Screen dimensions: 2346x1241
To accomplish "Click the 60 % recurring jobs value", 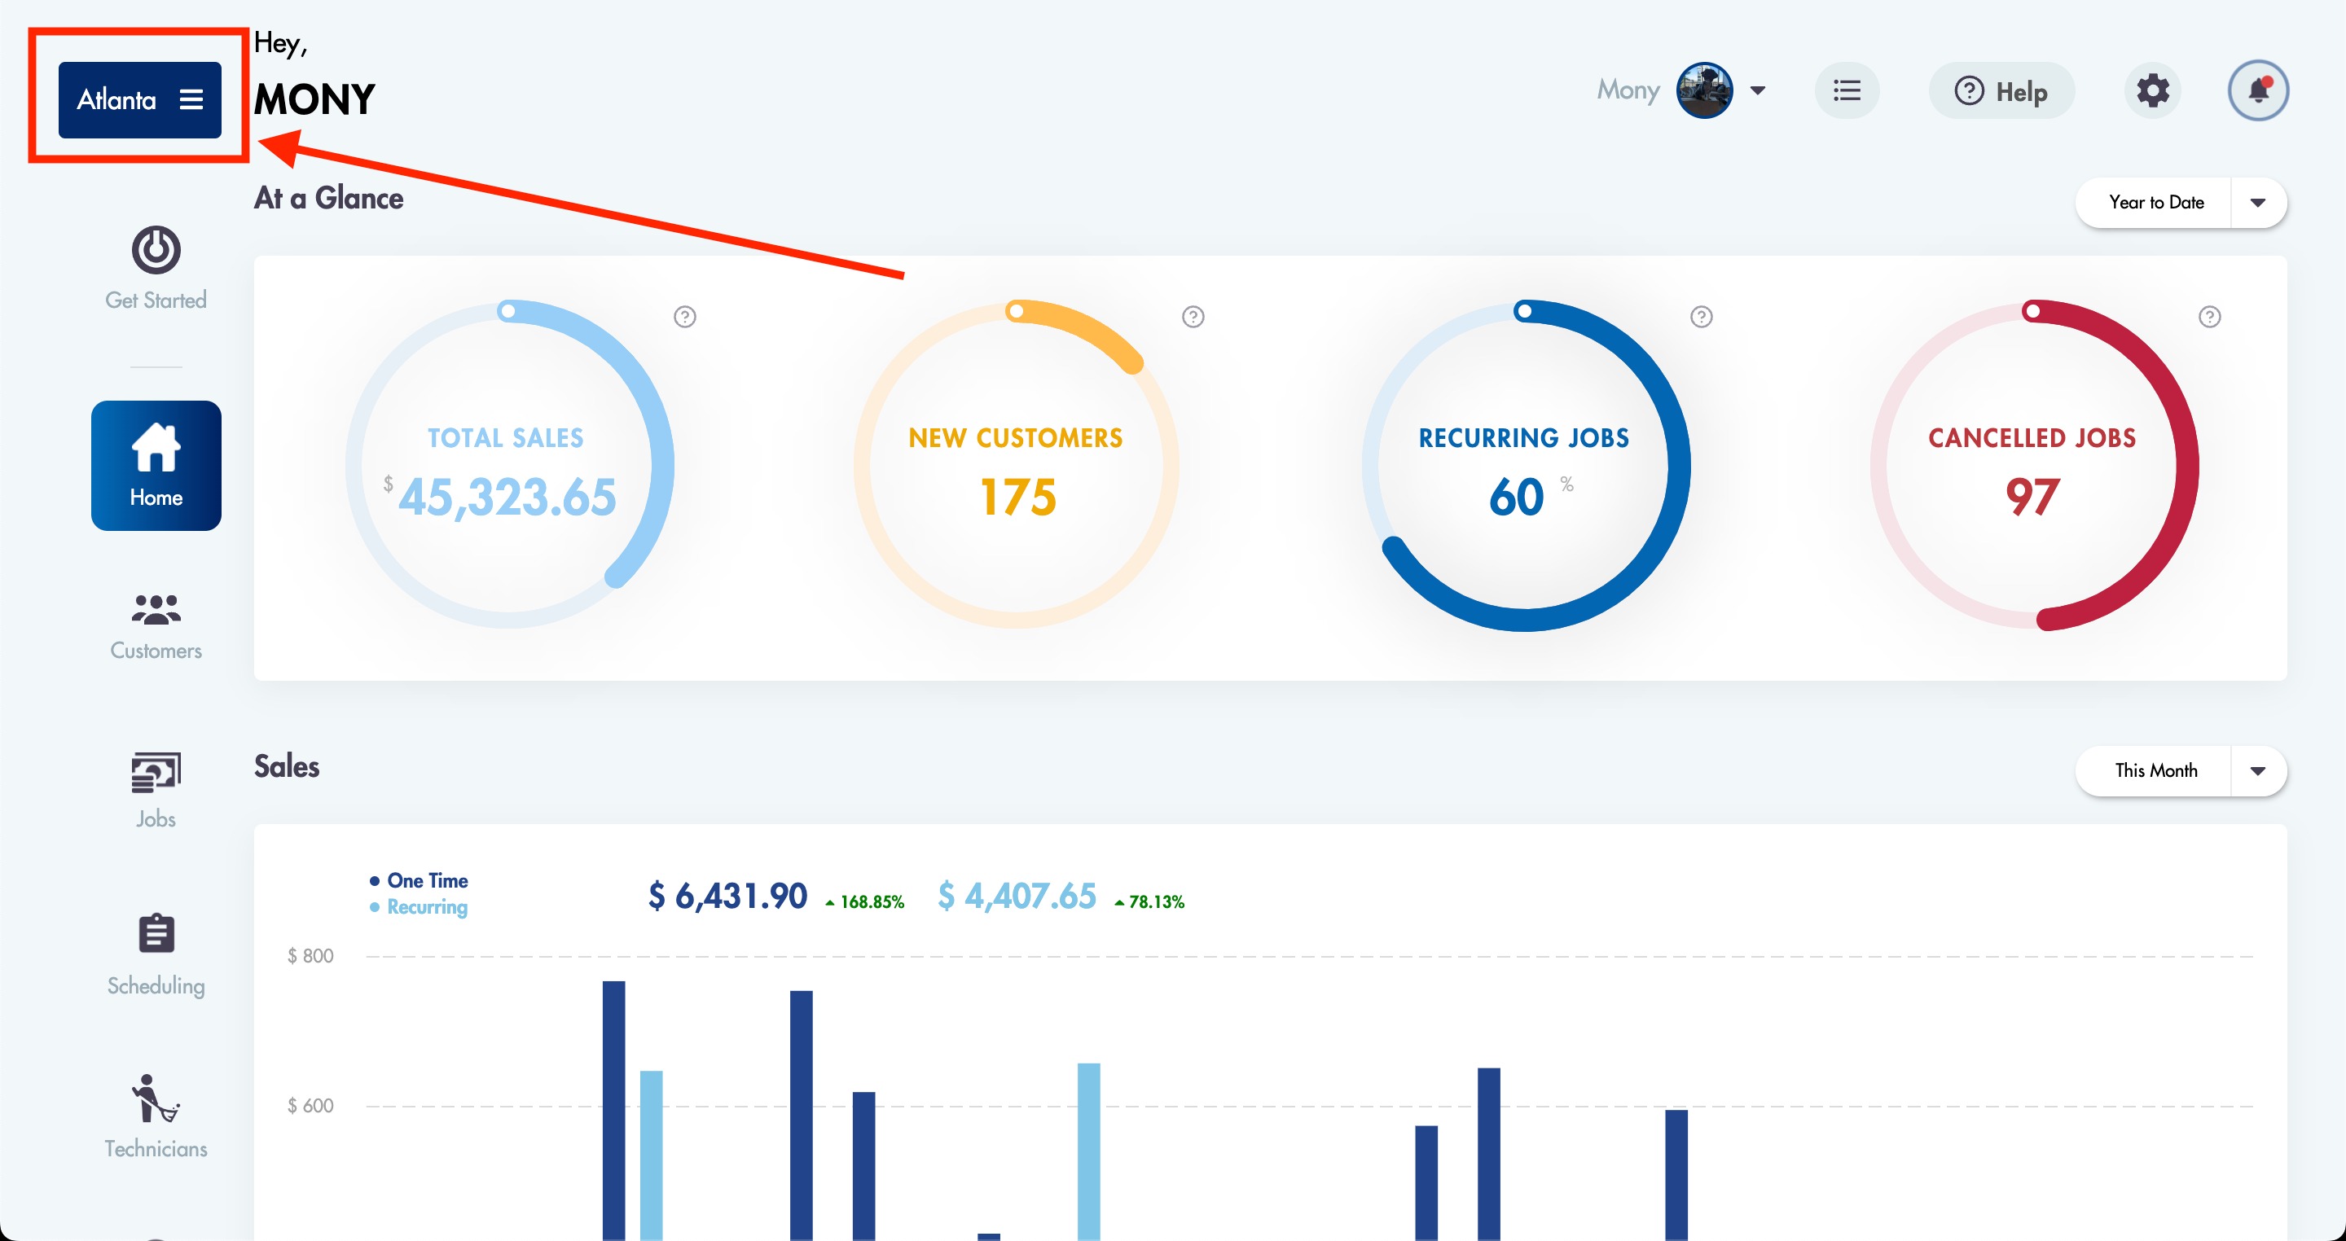I will [x=1530, y=497].
